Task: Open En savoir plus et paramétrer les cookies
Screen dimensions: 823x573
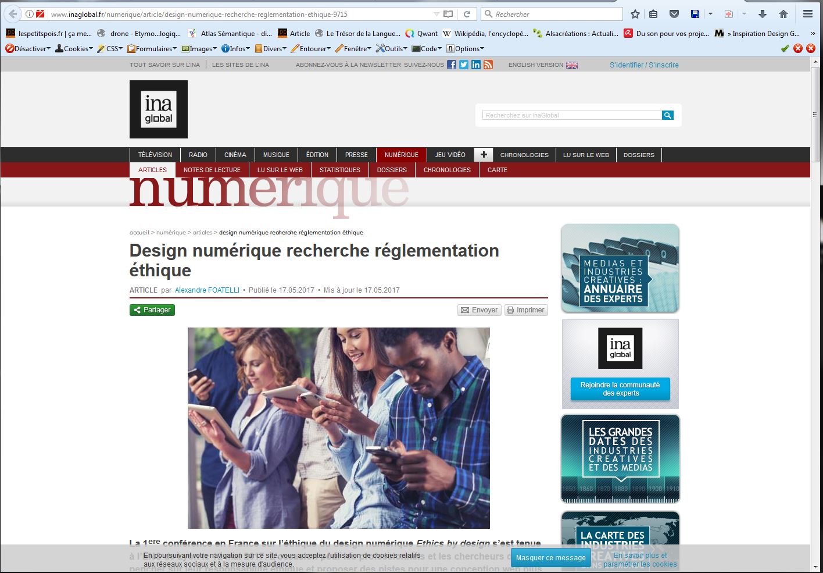Action: tap(640, 560)
